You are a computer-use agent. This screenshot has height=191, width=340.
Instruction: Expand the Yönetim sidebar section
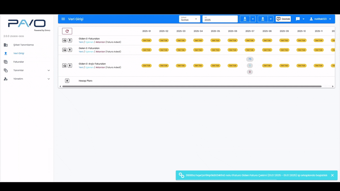(27, 79)
